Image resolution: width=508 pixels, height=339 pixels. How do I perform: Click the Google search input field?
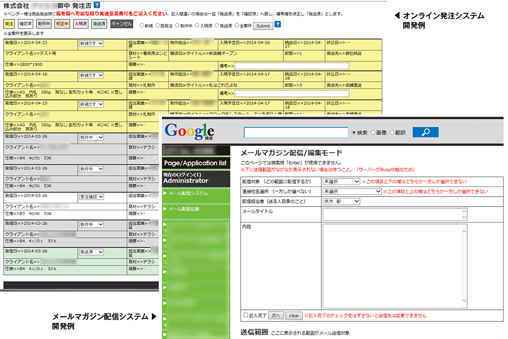coord(296,132)
